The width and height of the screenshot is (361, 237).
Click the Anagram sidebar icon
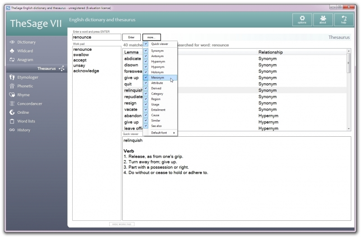click(12, 60)
